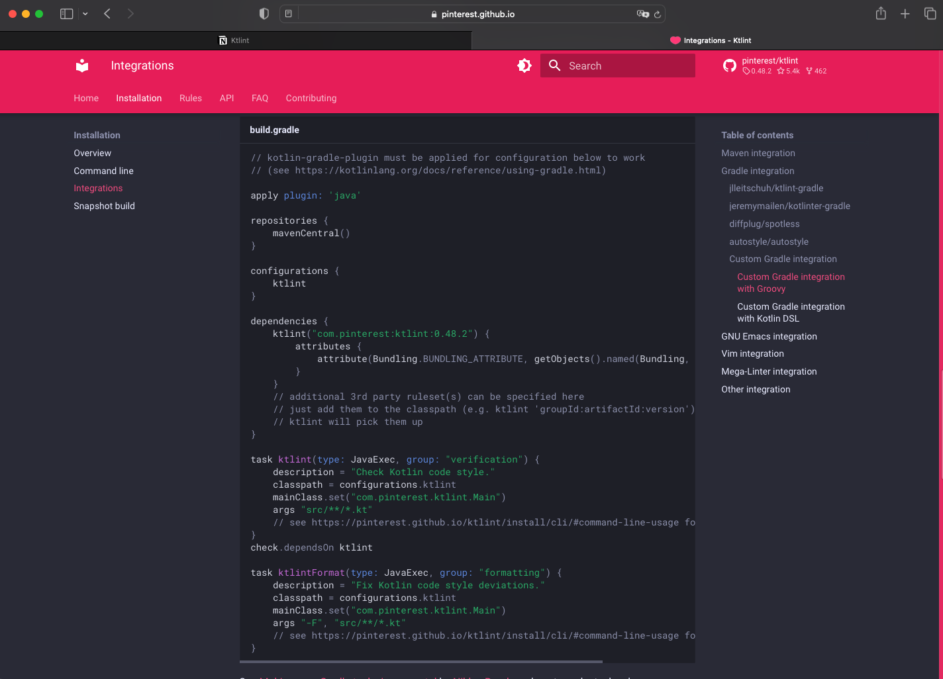Go forward with the Safari forward arrow
This screenshot has width=943, height=679.
(130, 14)
